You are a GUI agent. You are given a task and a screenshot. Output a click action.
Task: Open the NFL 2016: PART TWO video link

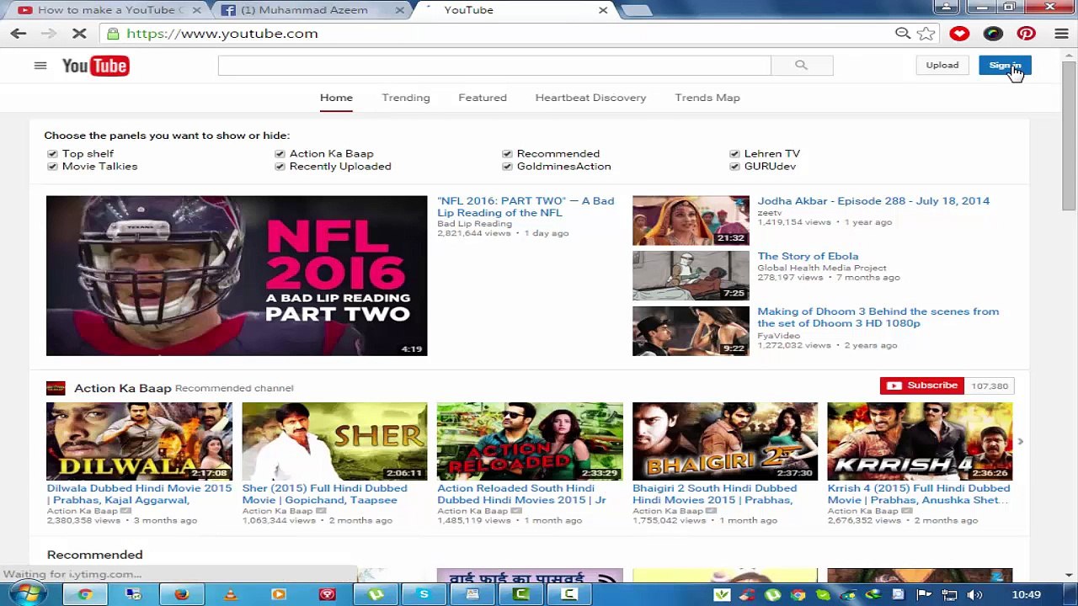(526, 207)
